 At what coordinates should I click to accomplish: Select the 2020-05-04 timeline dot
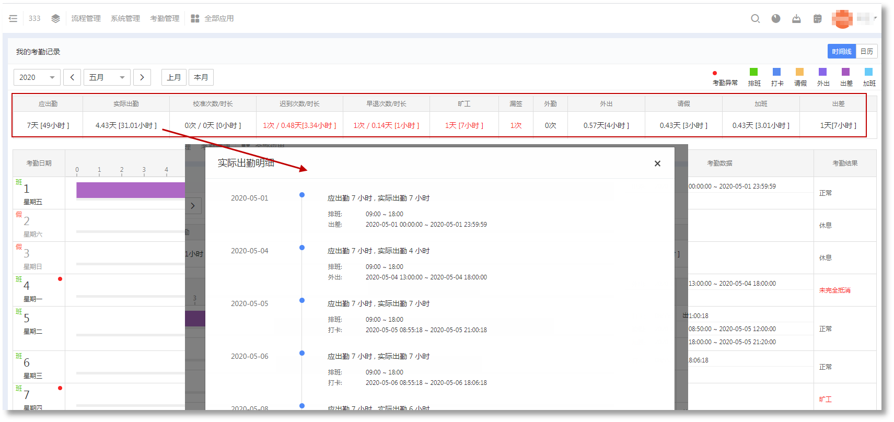coord(302,248)
